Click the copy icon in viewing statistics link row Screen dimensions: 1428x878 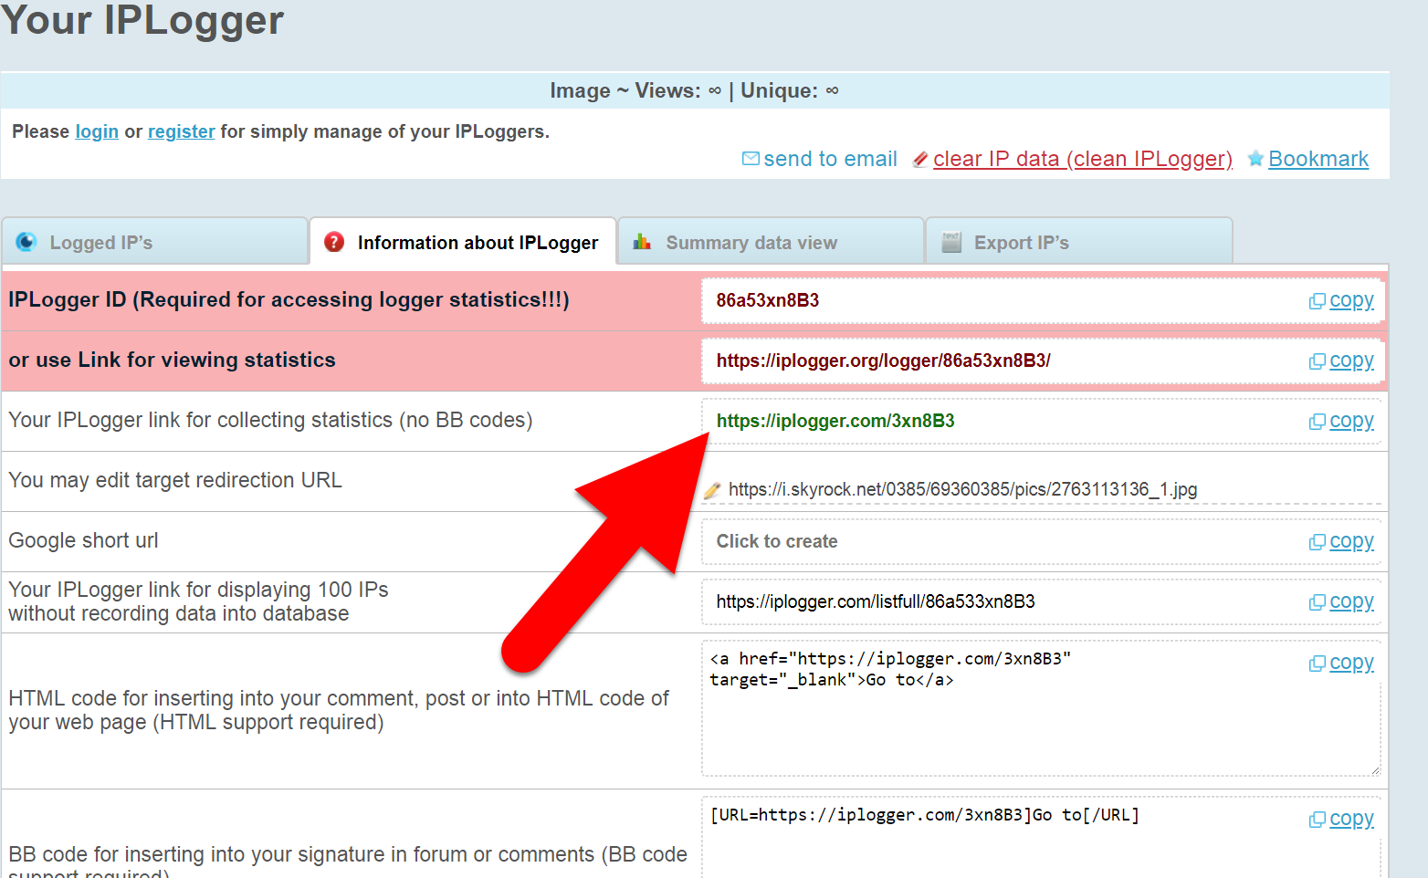1317,361
